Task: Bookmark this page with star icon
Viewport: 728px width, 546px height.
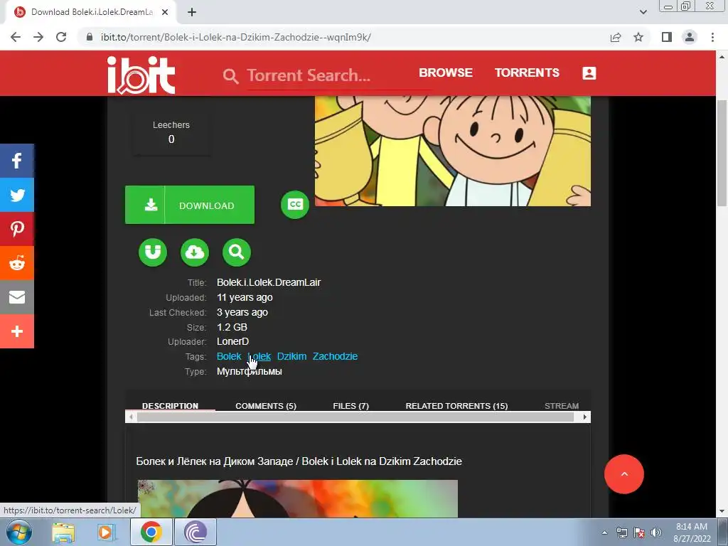Action: tap(638, 37)
